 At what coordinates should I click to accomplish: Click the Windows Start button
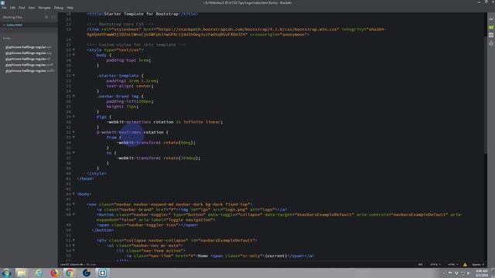[x=6, y=273]
